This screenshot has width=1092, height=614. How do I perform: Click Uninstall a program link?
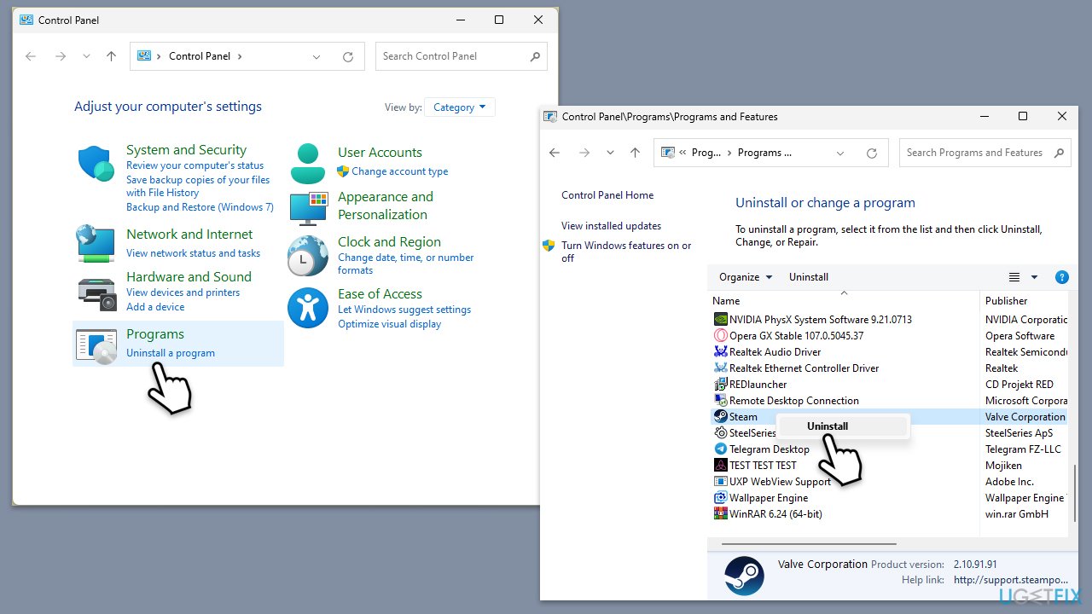point(171,353)
